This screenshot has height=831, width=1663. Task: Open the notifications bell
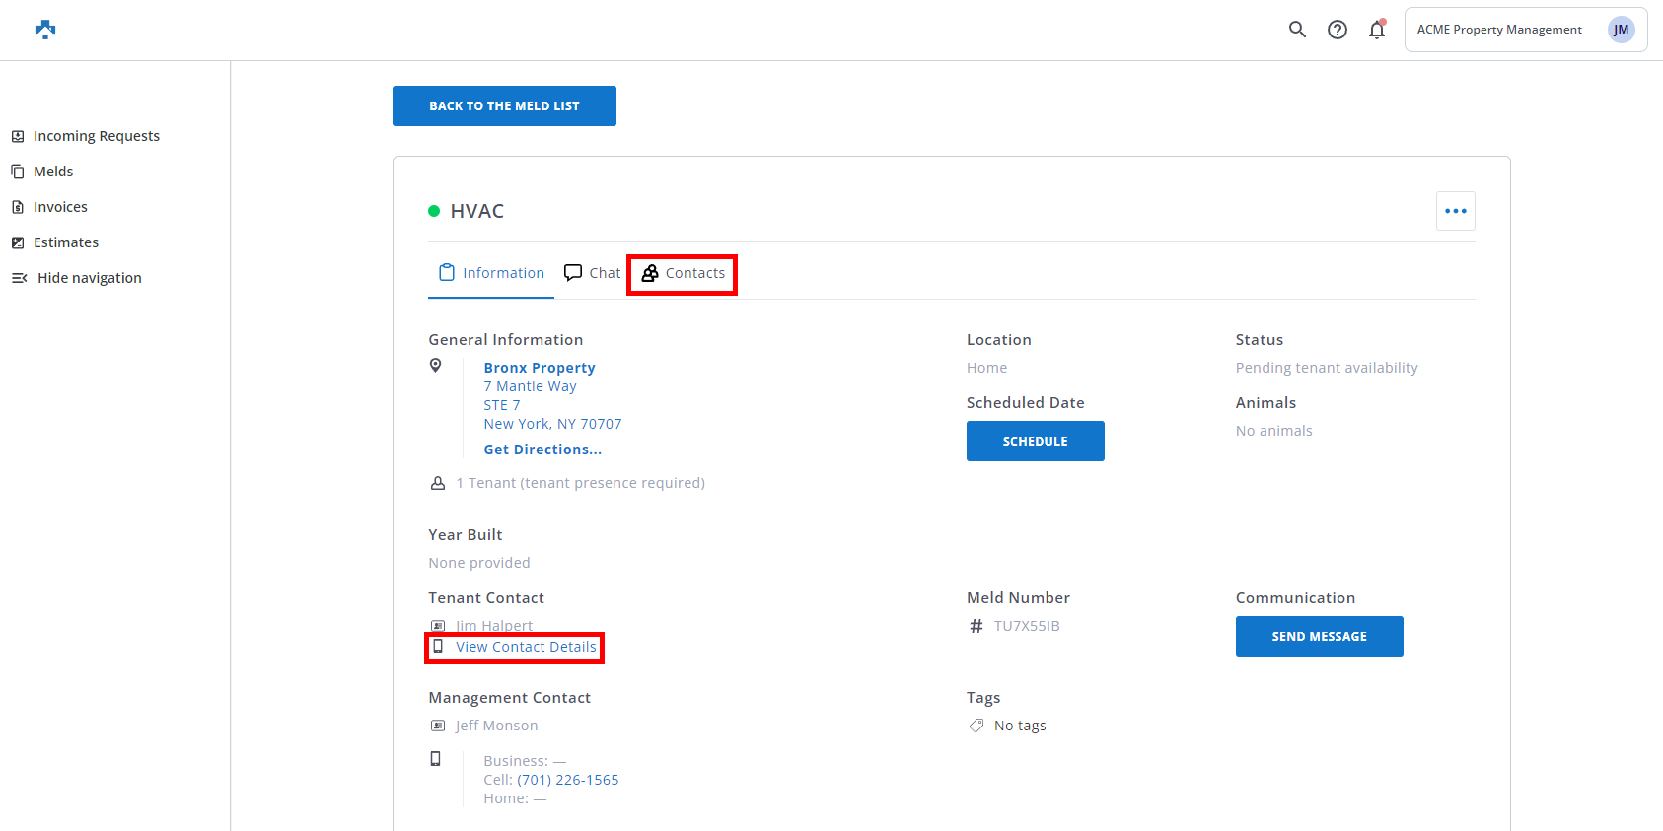1376,30
